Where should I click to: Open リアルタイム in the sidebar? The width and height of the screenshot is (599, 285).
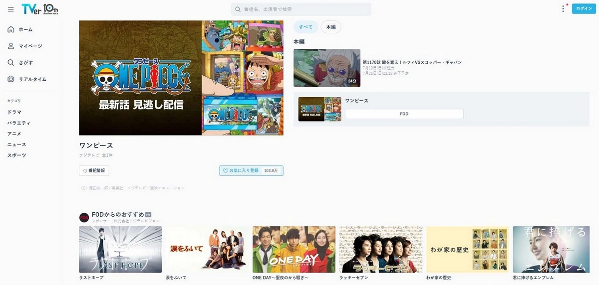(32, 79)
